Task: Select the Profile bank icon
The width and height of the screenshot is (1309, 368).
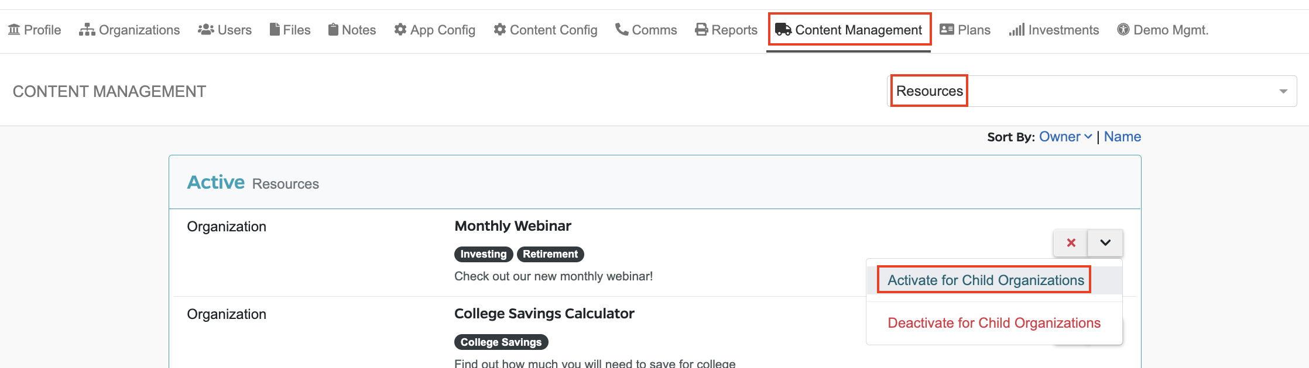Action: (x=13, y=29)
